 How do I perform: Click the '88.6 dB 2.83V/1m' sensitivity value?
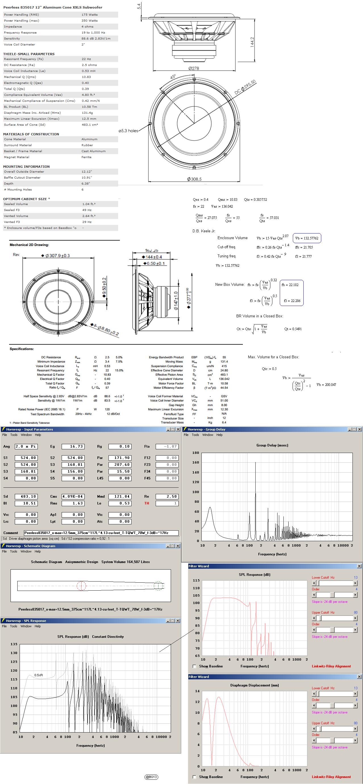pos(96,39)
